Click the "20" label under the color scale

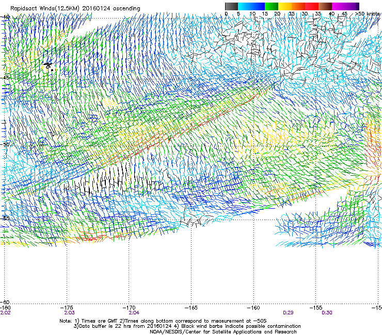pos(277,13)
